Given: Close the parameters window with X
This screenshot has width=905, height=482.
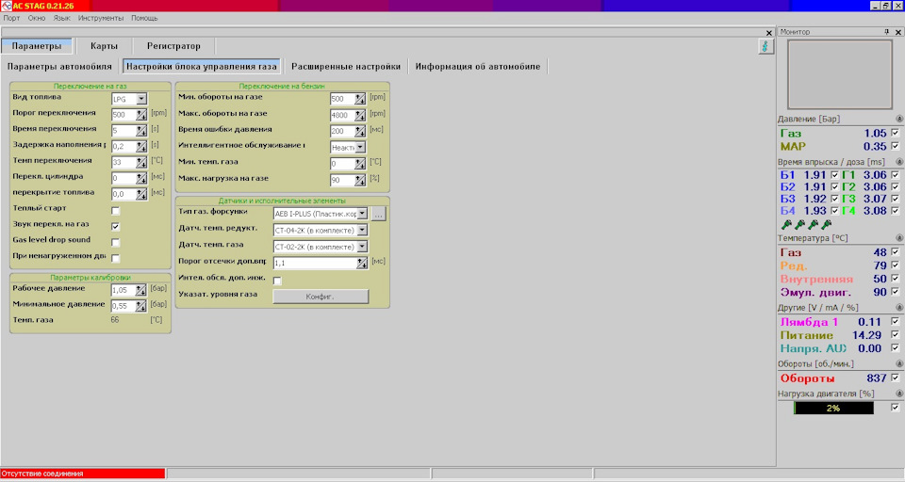Looking at the screenshot, I should [769, 33].
